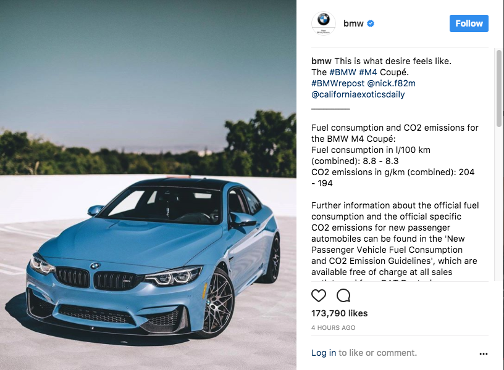Open the #BMW hashtag
This screenshot has width=504, height=370.
(343, 72)
